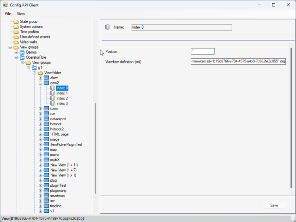Viewport: 296px width, 222px height.
Task: Click the Index 1 item icon
Action: click(x=52, y=93)
